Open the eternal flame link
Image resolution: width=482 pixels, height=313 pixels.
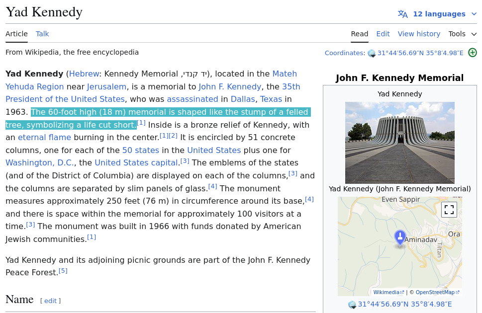(x=44, y=137)
